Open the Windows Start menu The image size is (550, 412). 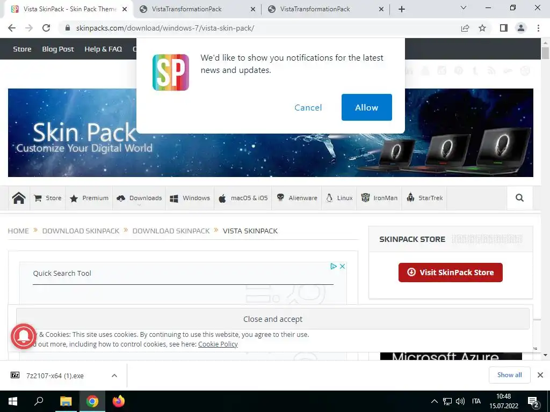click(13, 401)
